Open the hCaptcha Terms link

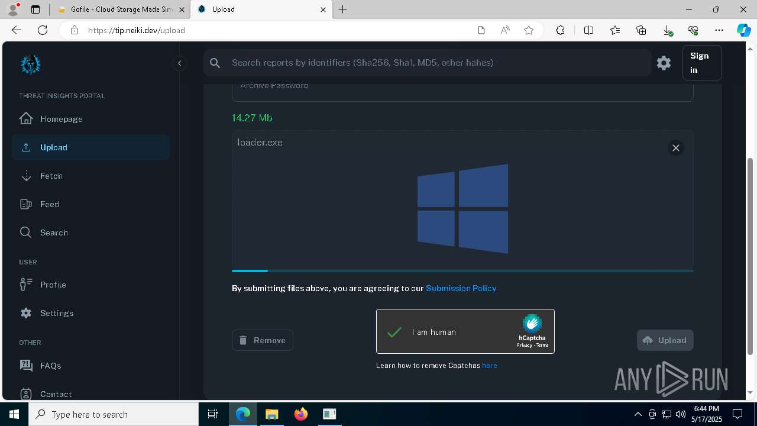[x=542, y=345]
